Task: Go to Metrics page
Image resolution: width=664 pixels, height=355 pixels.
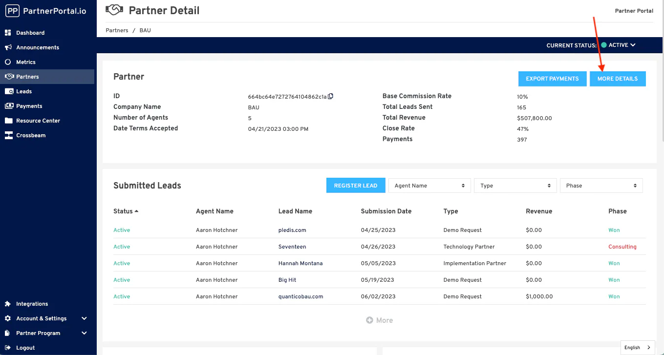Action: point(26,62)
